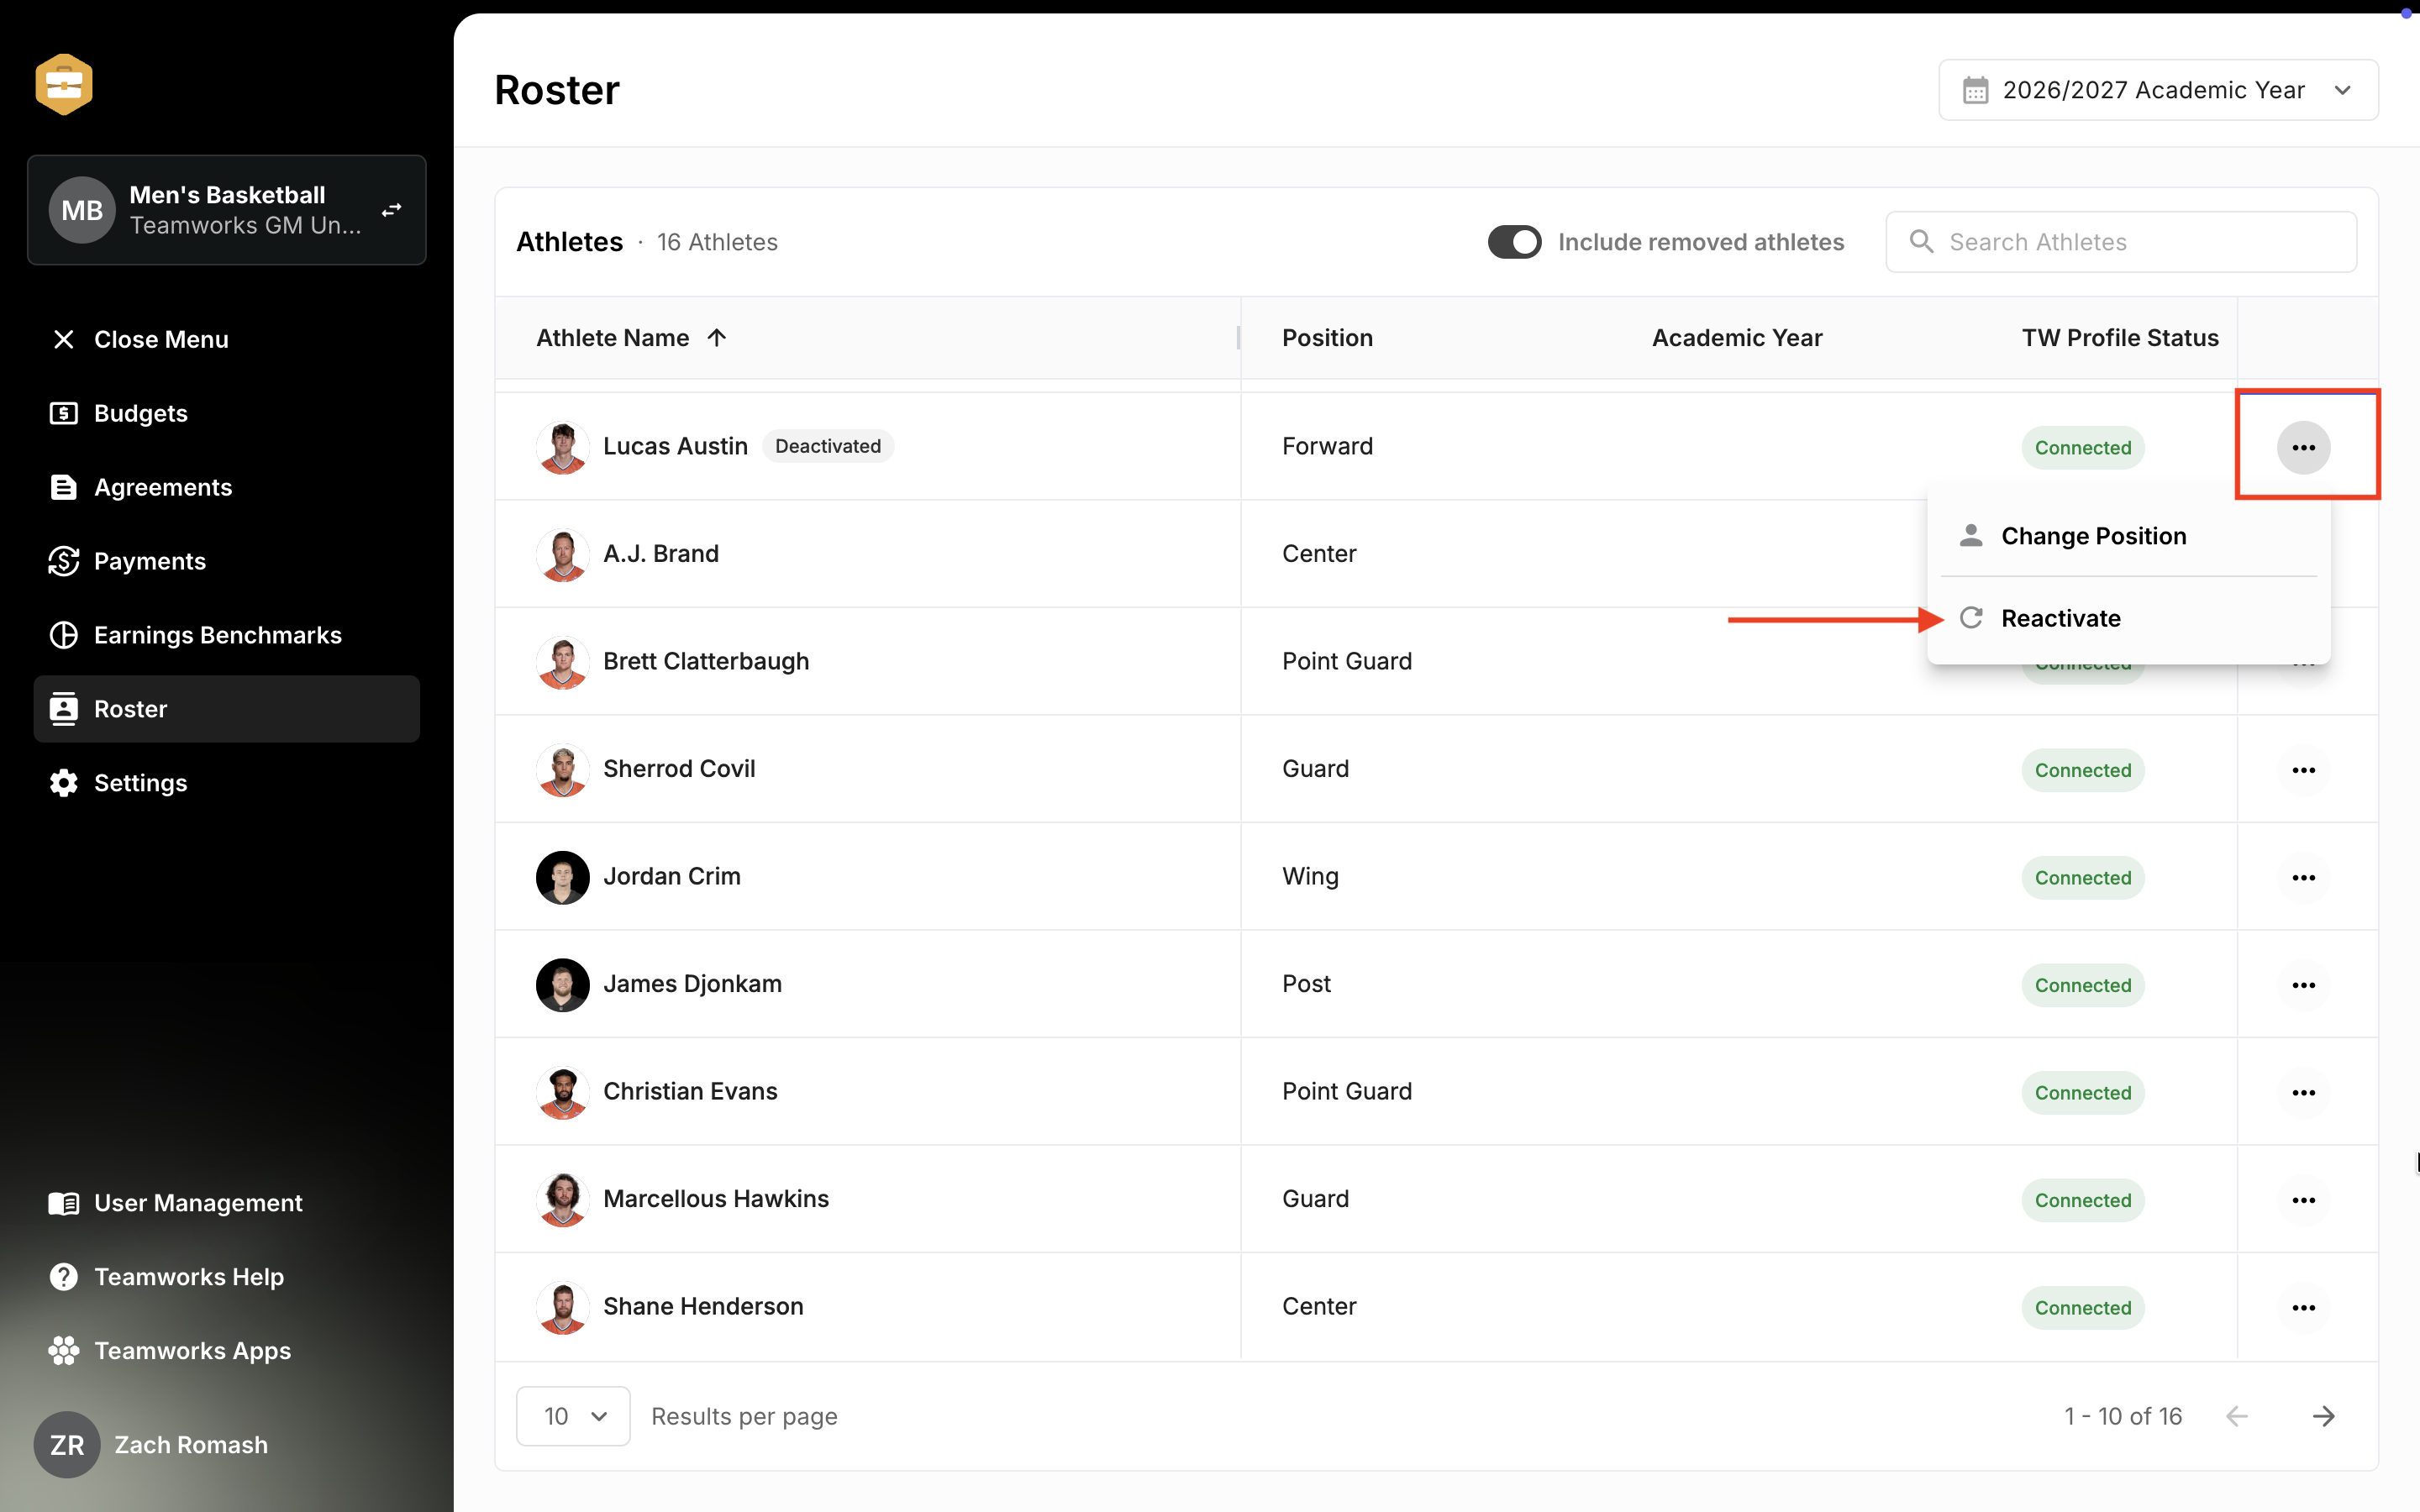Click the TW Profile Status column header
The width and height of the screenshot is (2420, 1512).
tap(2120, 338)
